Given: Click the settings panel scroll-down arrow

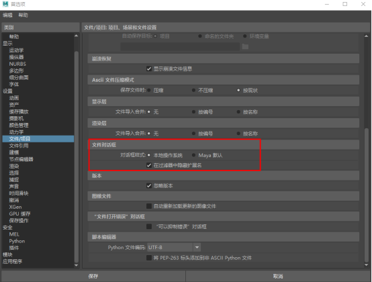Looking at the screenshot, I should click(x=367, y=265).
